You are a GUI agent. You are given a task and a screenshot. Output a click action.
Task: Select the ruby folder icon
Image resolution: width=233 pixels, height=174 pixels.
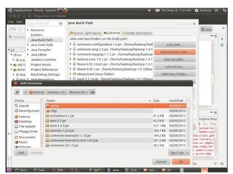[x=48, y=111]
